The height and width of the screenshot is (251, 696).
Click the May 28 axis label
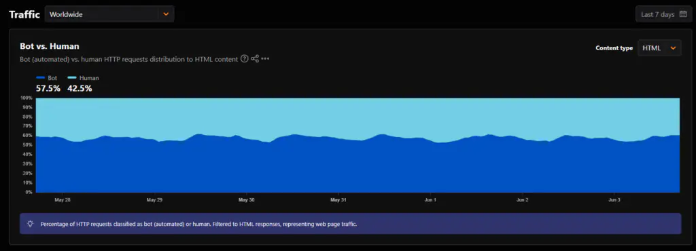point(63,200)
